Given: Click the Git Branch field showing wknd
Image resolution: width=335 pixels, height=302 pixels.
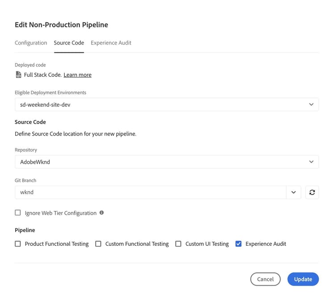Looking at the screenshot, I should 150,192.
